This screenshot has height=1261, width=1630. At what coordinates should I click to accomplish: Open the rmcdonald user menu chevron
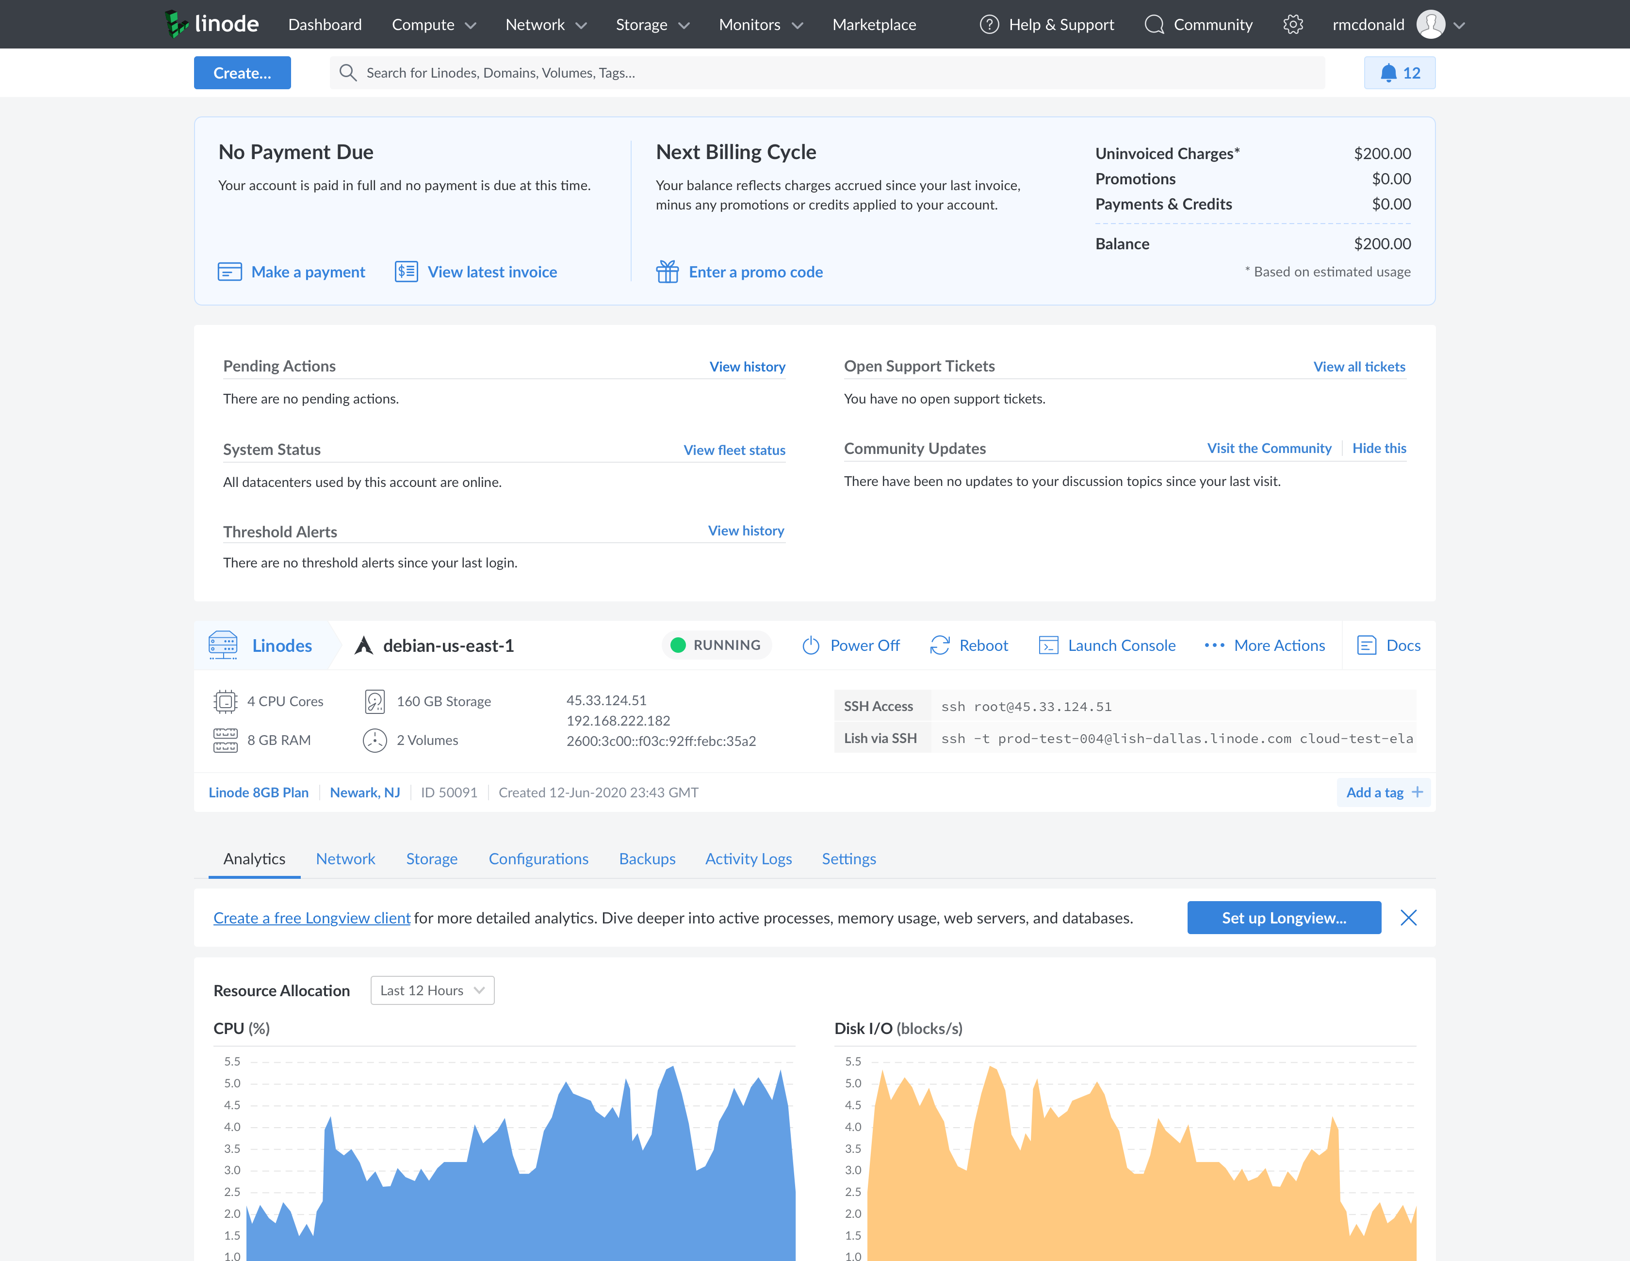pyautogui.click(x=1459, y=25)
